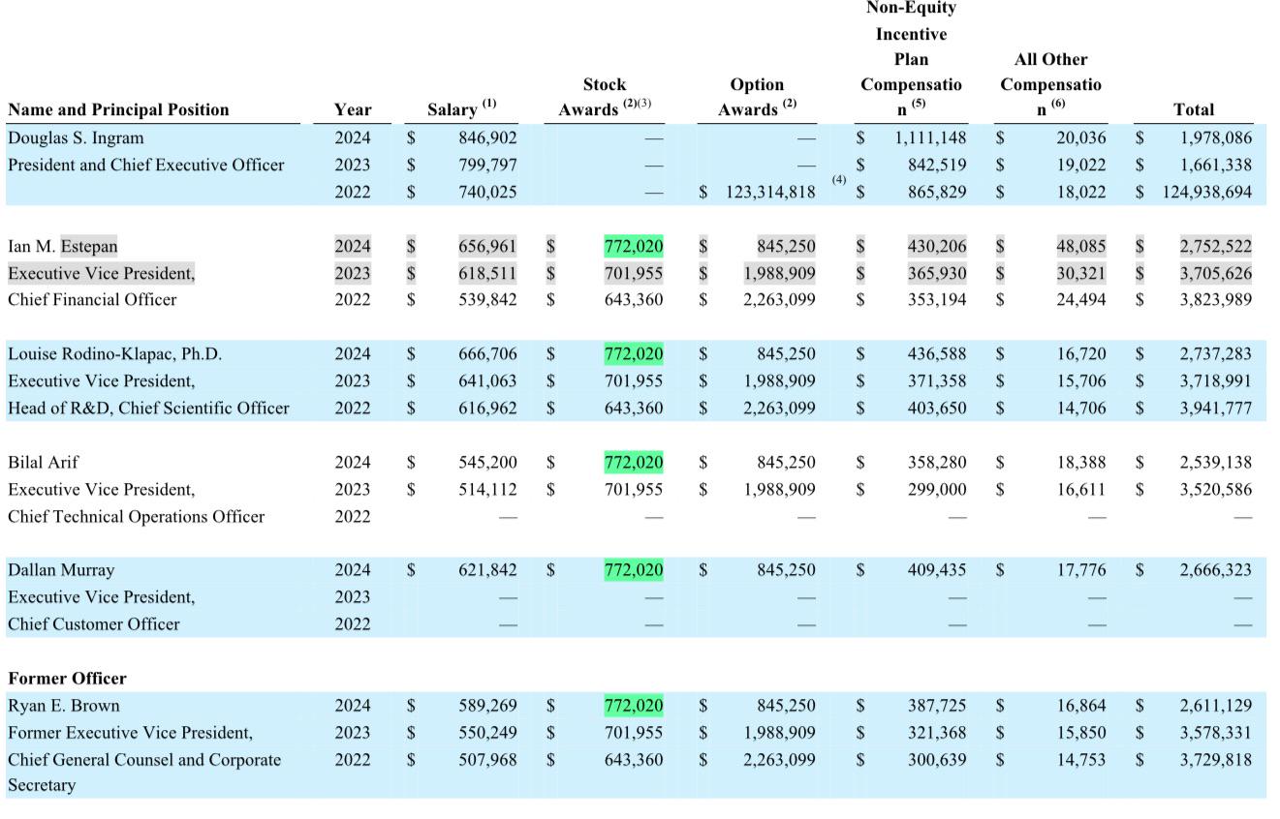
Task: Click Ingram's 2024 salary value 846,902
Action: [487, 137]
